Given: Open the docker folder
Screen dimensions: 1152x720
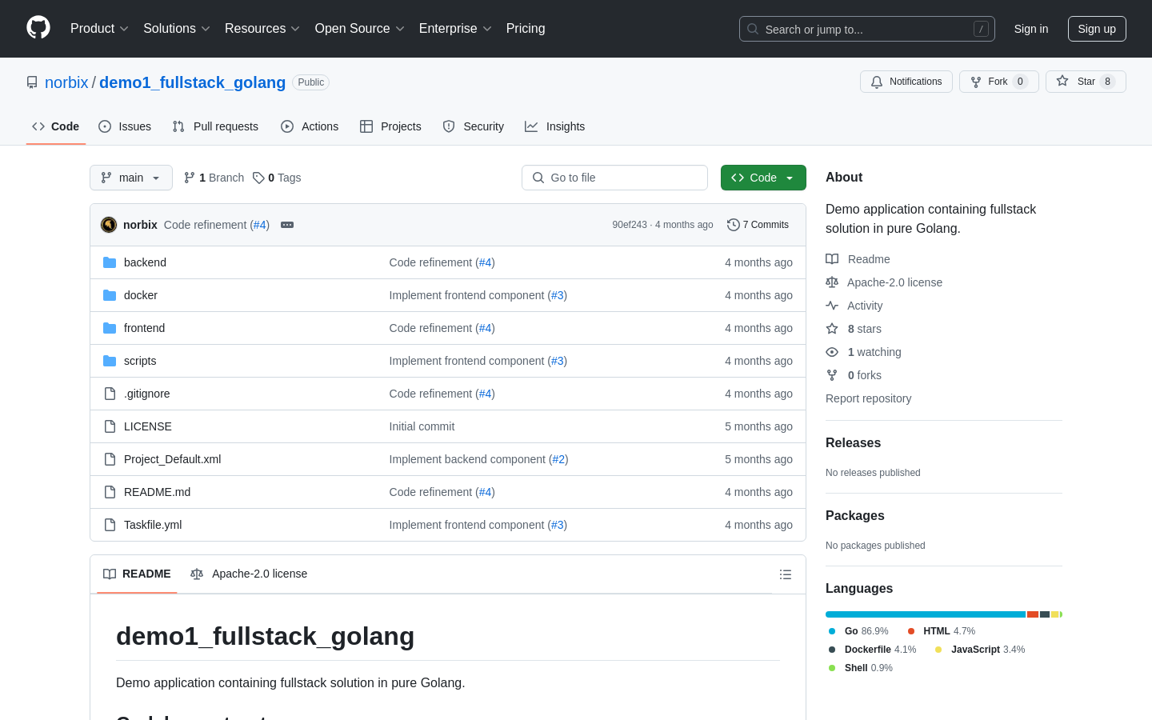Looking at the screenshot, I should tap(141, 295).
